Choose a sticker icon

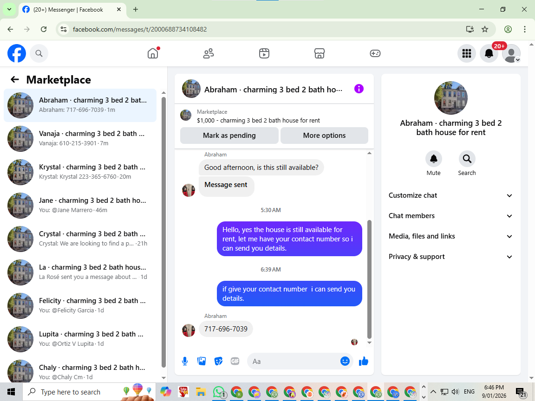[218, 361]
